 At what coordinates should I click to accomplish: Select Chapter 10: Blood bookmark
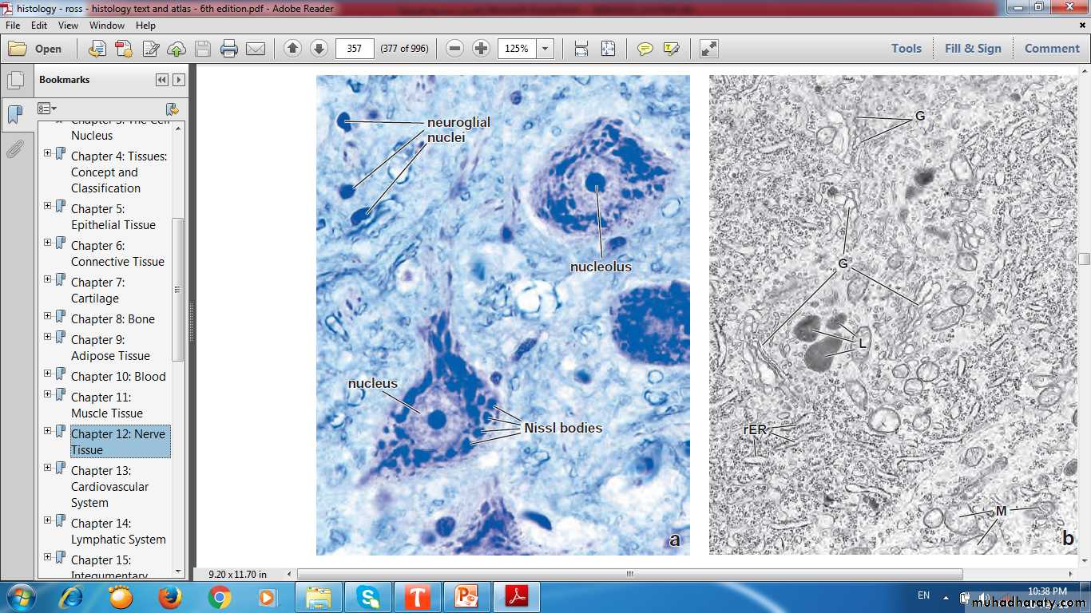click(118, 377)
